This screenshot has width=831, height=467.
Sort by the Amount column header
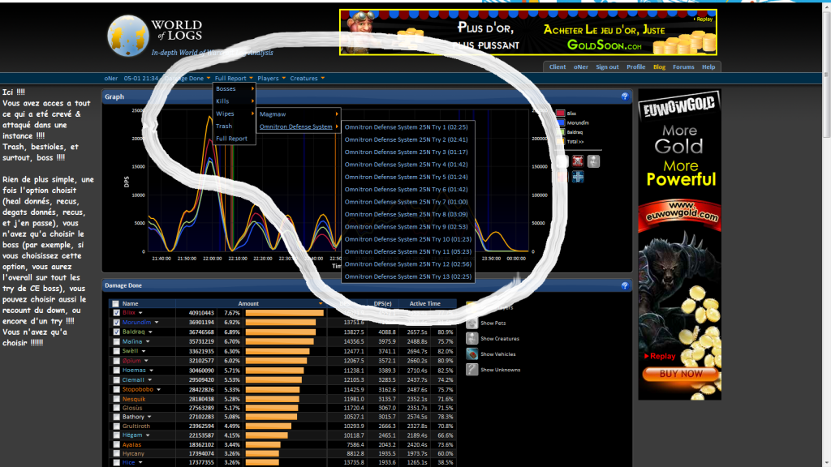click(248, 304)
